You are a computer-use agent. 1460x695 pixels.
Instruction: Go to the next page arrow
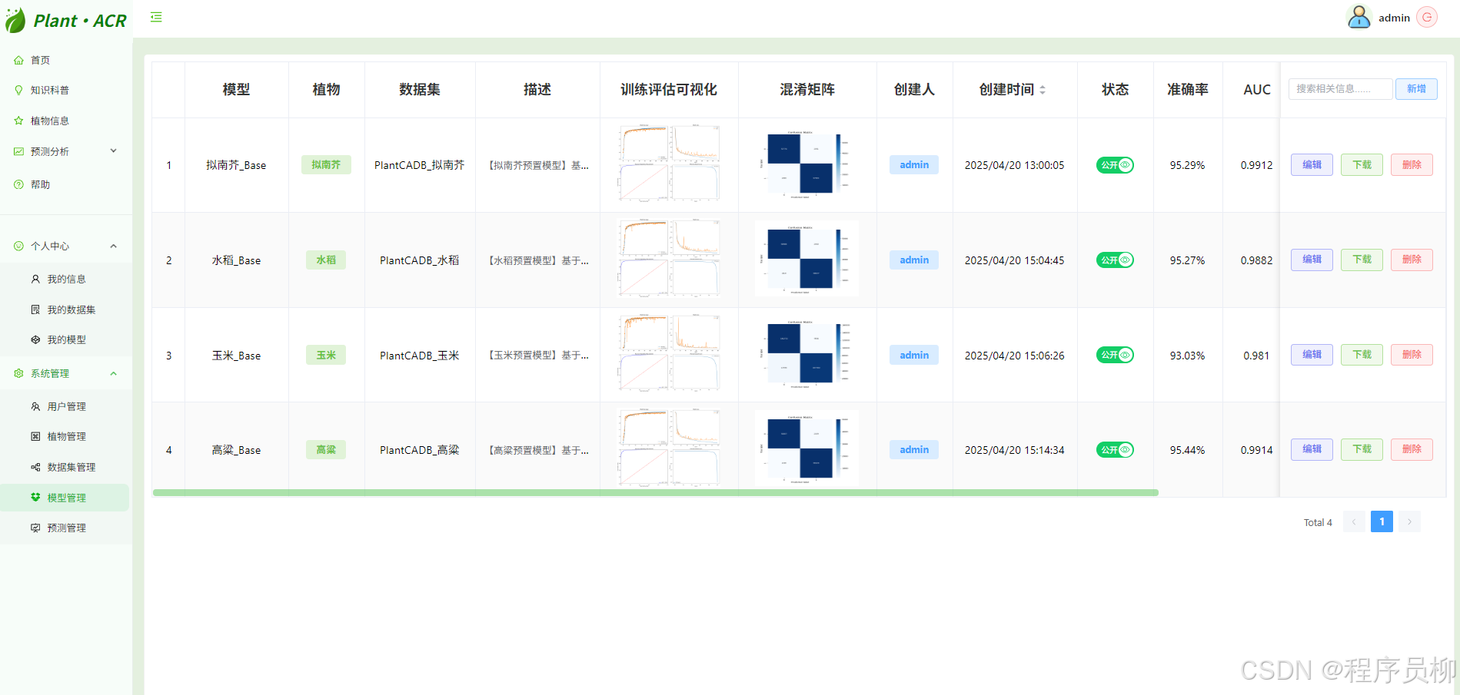(x=1409, y=521)
